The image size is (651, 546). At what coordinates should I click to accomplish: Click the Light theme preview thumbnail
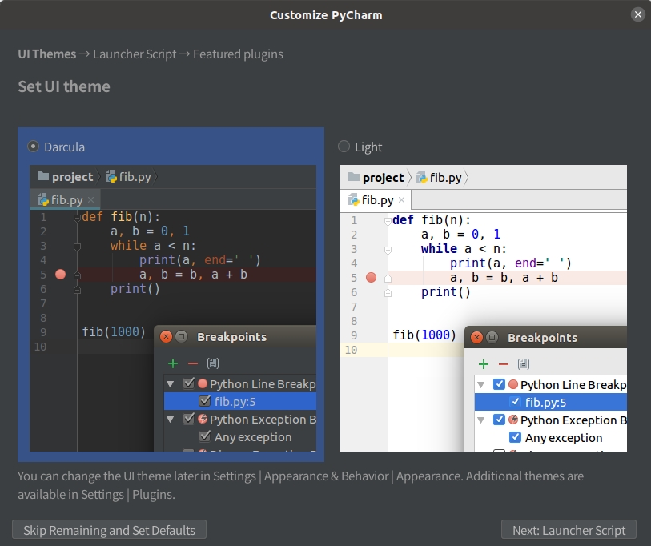point(483,308)
